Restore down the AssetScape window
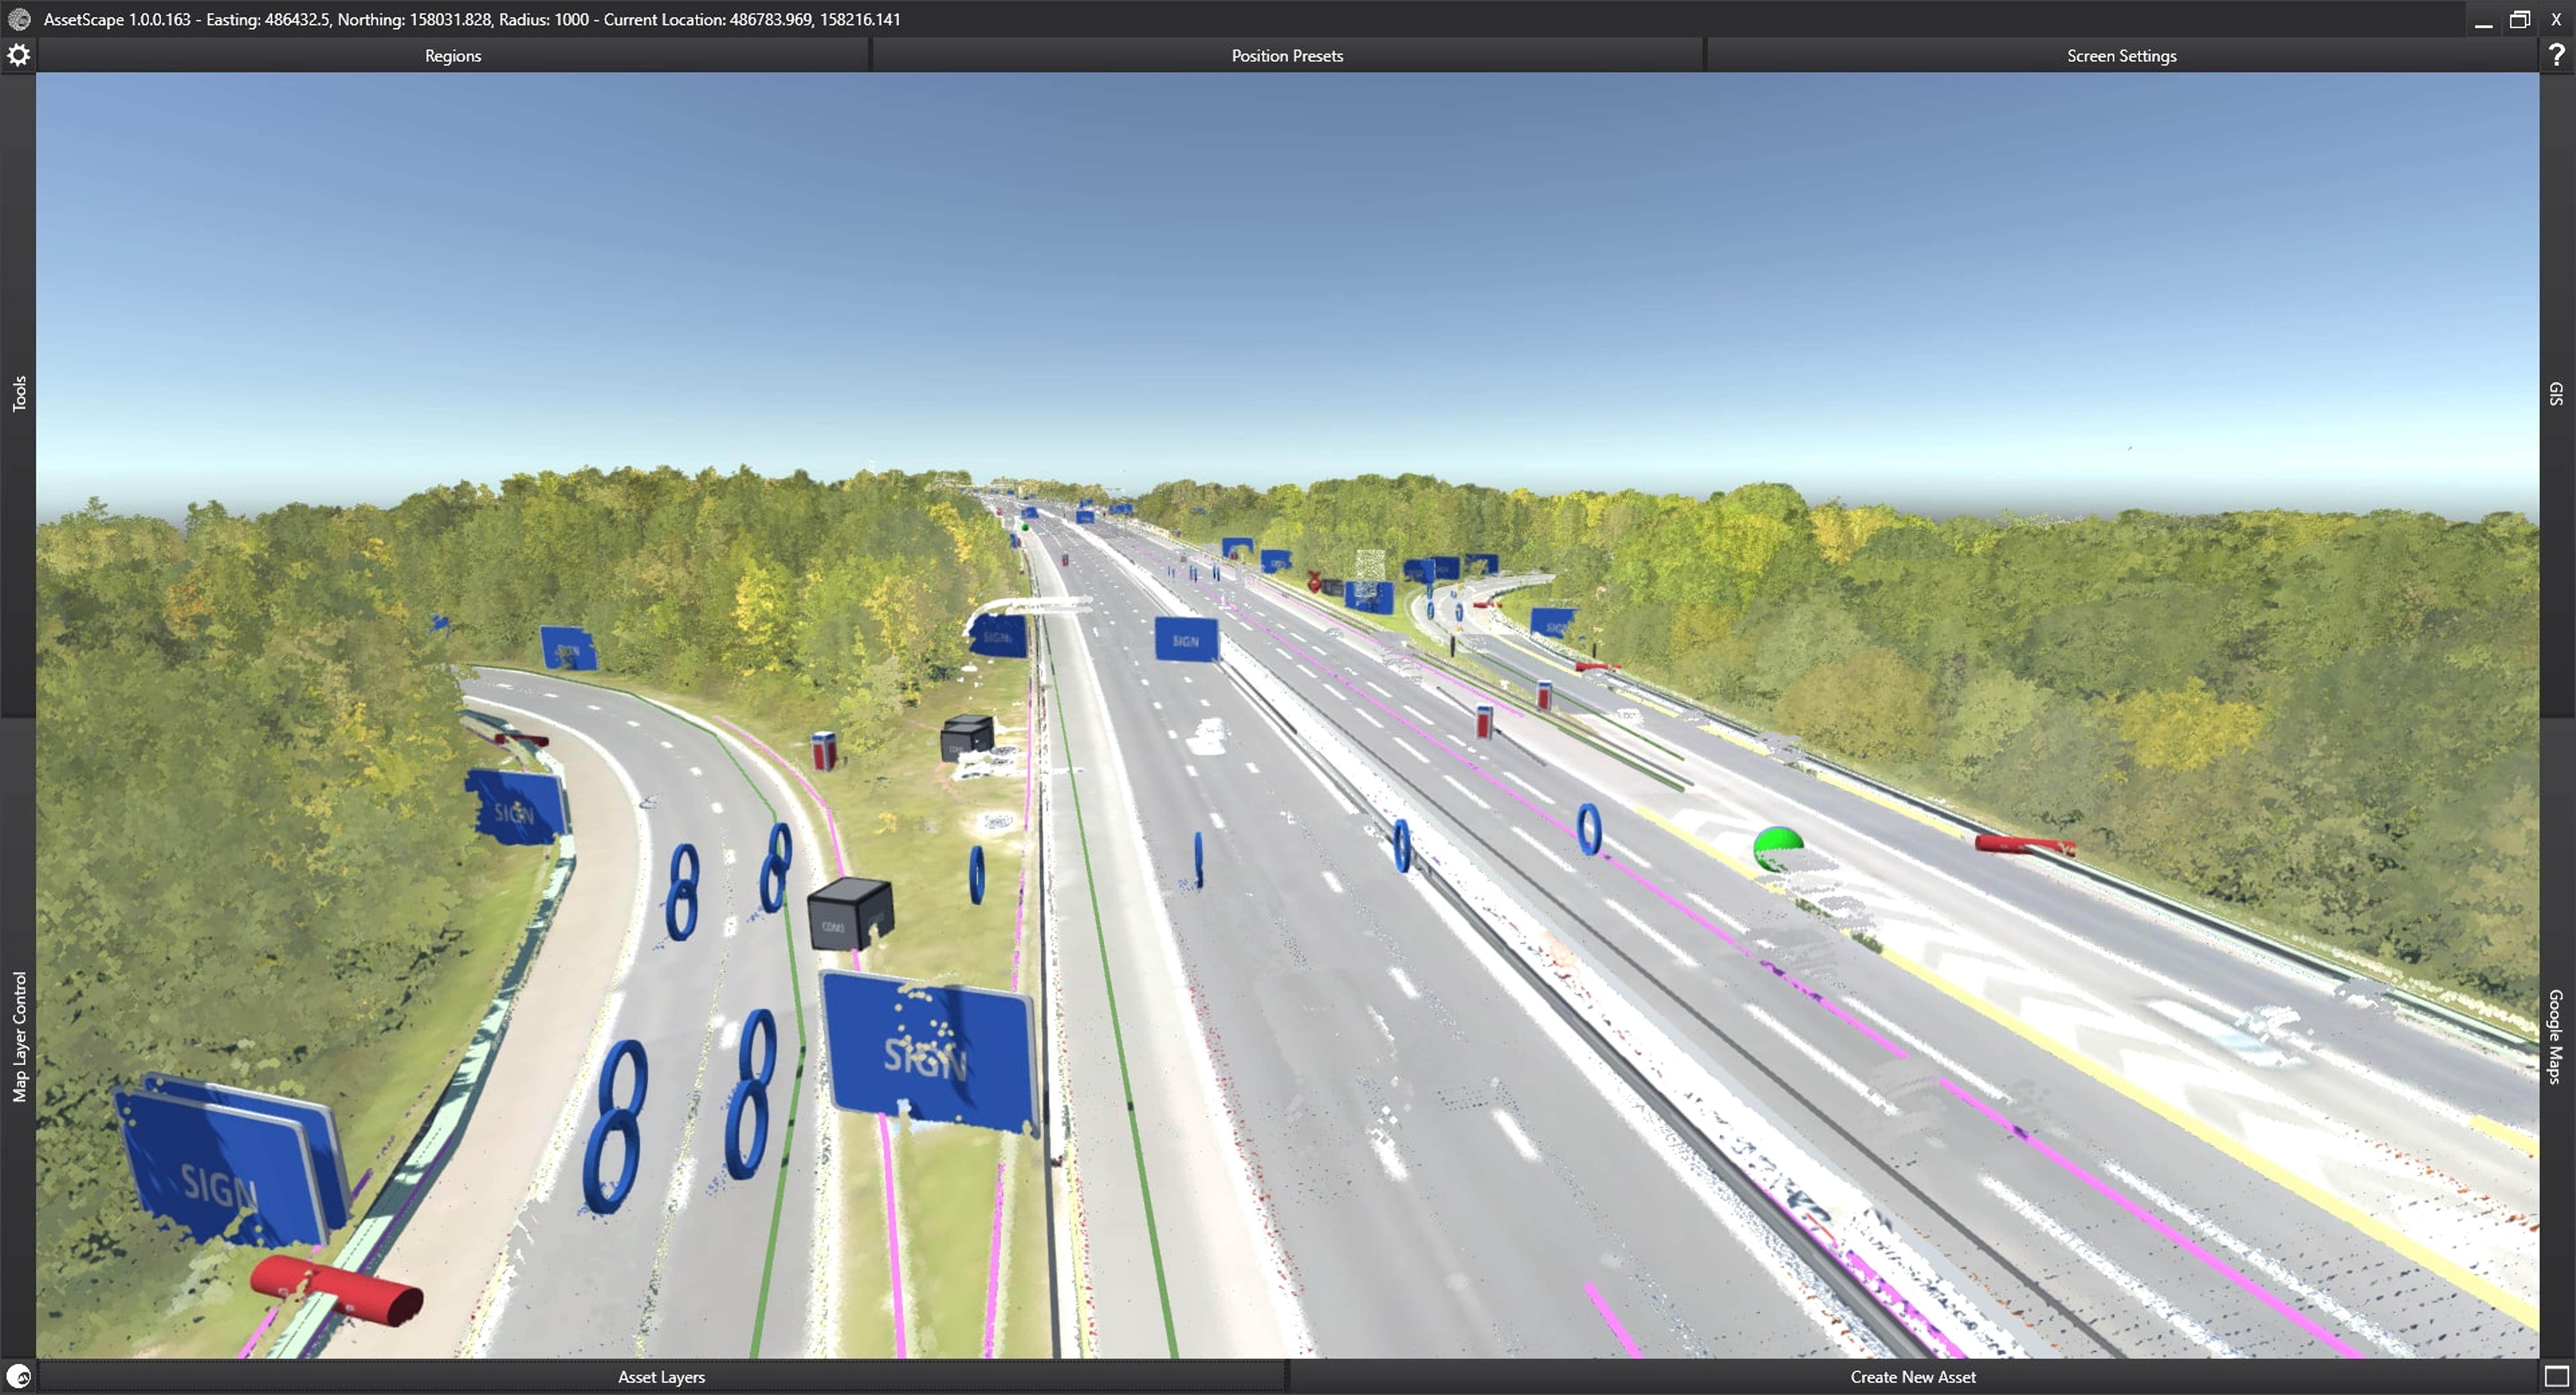Viewport: 2576px width, 1395px height. click(2519, 19)
